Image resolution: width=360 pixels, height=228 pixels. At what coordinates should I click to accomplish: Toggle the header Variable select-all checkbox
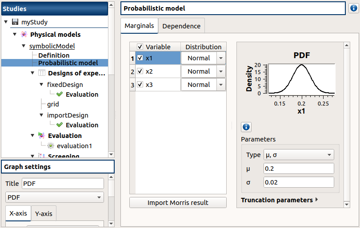click(140, 47)
